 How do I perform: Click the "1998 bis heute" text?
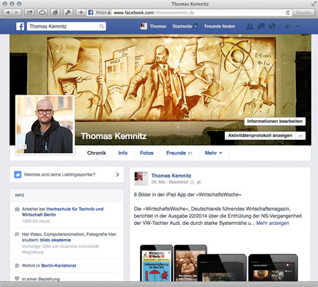pos(36,221)
